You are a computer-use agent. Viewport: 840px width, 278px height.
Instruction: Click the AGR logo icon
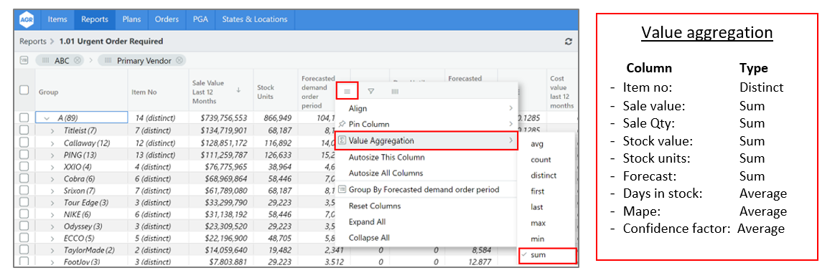[27, 20]
